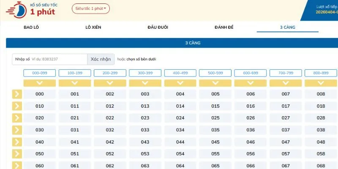Image resolution: width=338 pixels, height=169 pixels.
Task: Select the 100-199 range button
Action: coord(75,73)
